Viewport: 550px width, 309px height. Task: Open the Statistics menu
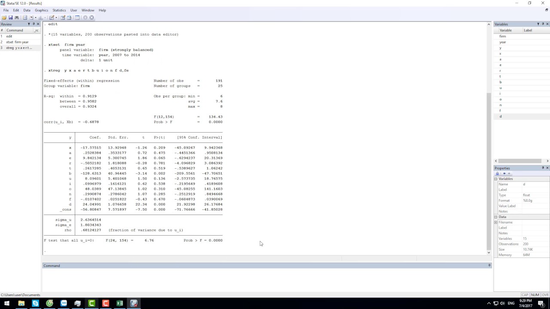pyautogui.click(x=59, y=10)
